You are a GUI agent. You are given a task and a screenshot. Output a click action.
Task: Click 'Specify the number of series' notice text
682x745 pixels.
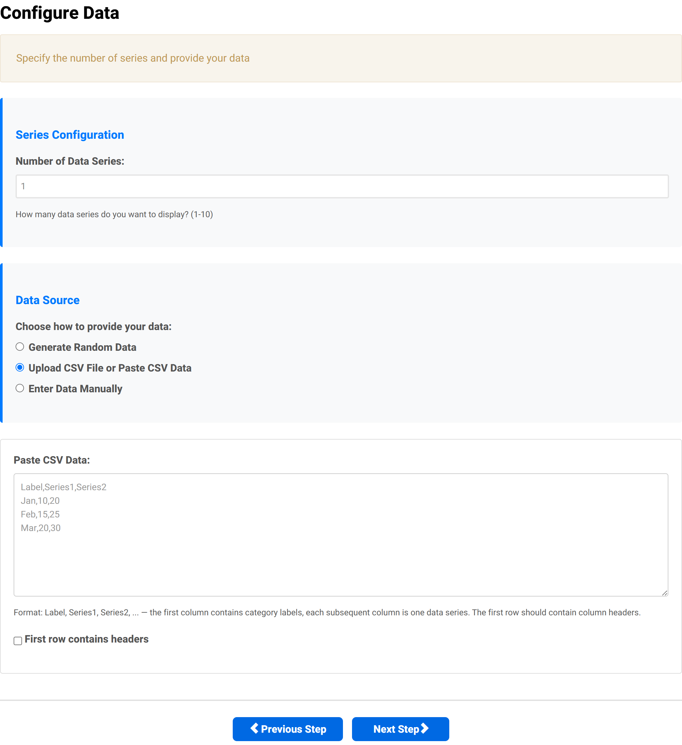click(133, 58)
